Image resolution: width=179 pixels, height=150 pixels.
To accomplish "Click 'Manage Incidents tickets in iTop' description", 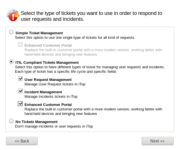I will coord(51,96).
